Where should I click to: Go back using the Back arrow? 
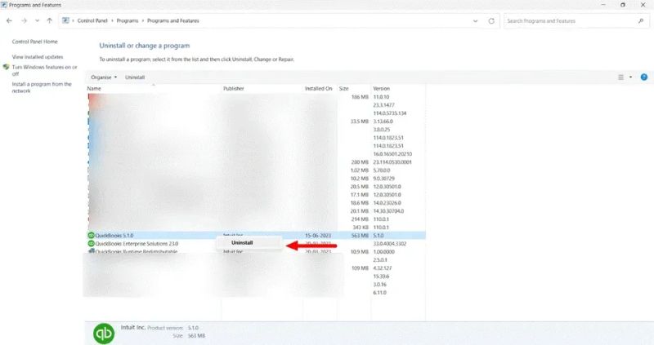(9, 21)
